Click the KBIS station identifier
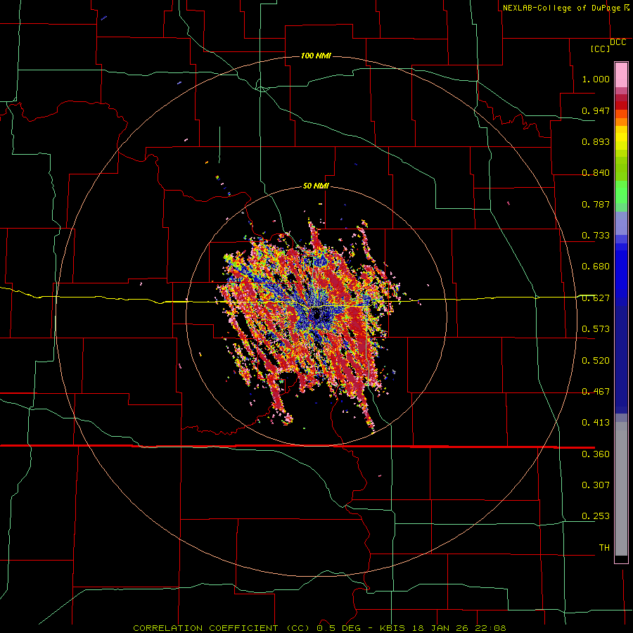Viewport: 633px width, 633px height. click(x=394, y=628)
